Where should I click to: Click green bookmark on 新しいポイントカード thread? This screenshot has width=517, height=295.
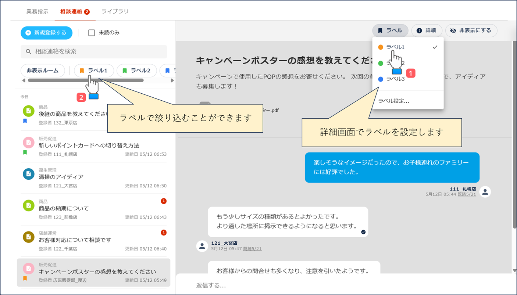(25, 152)
